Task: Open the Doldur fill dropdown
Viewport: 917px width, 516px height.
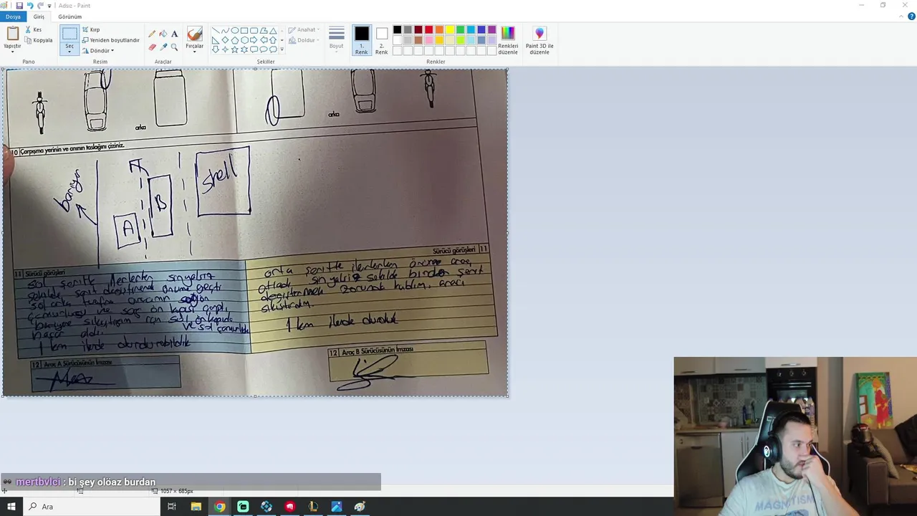Action: 305,40
